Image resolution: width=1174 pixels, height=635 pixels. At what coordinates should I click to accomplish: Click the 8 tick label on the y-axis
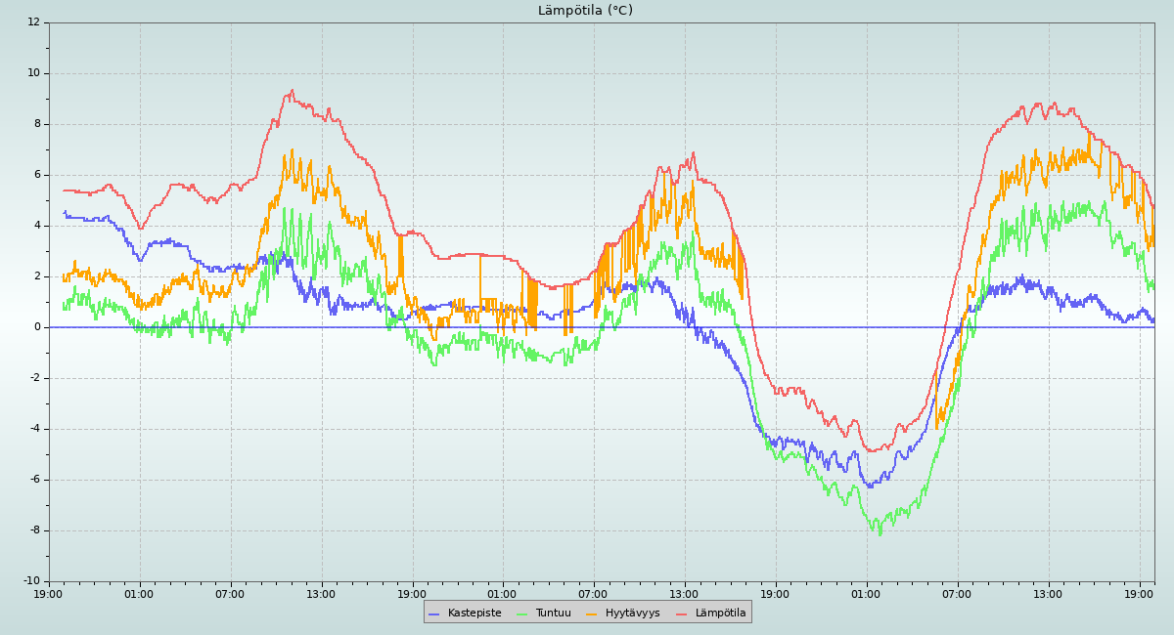coord(37,124)
